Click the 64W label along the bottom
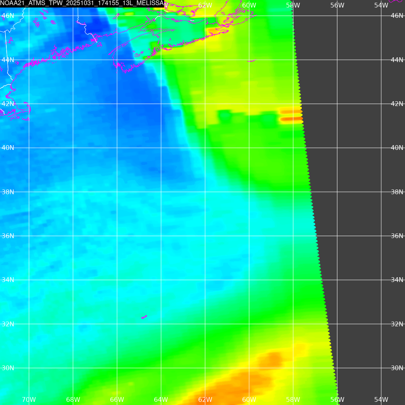Viewport: 405px width, 405px height. point(161,399)
